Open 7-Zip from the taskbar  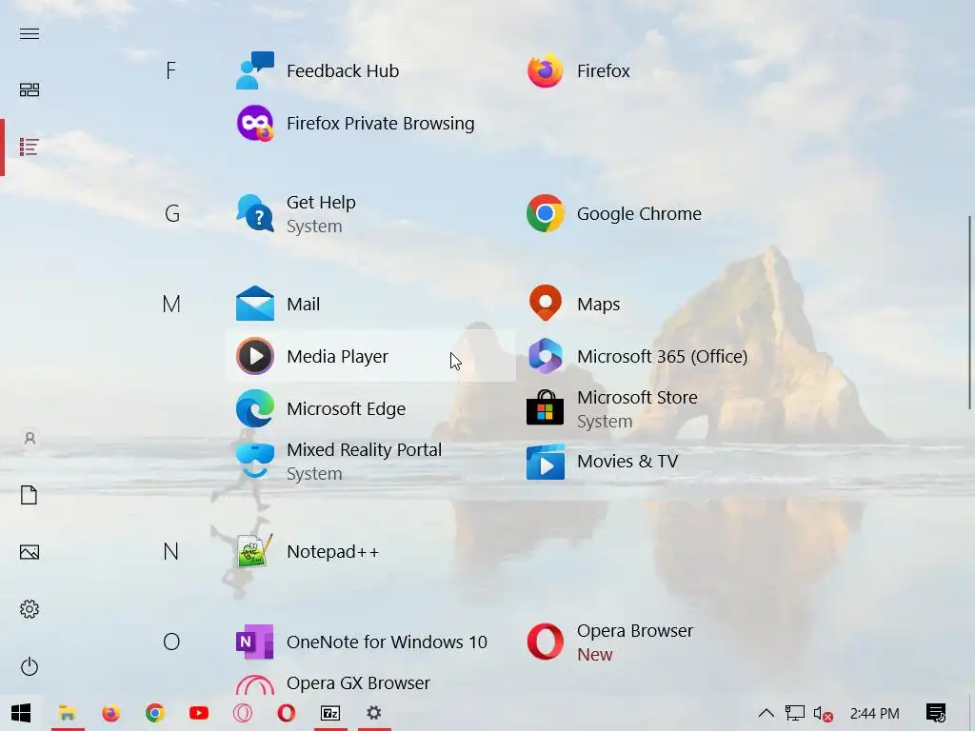(x=330, y=713)
